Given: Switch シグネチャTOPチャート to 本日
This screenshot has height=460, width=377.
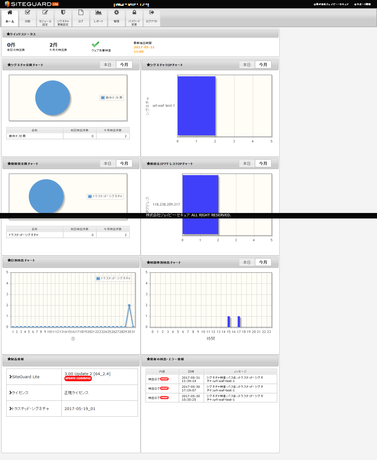Looking at the screenshot, I should (247, 64).
